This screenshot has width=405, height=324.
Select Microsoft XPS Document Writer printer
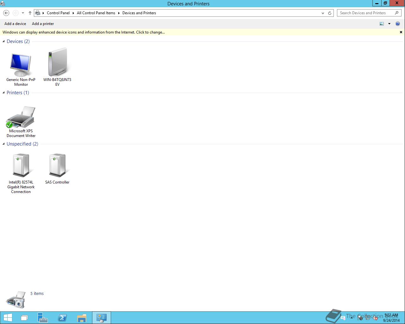[21, 122]
